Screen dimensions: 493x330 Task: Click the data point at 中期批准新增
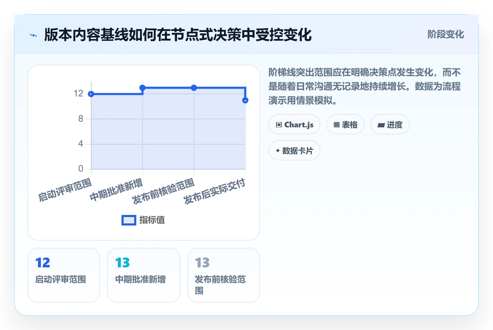[143, 88]
